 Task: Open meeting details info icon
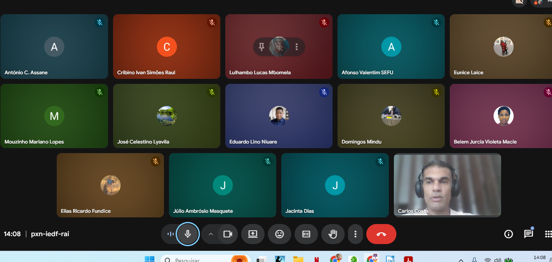tap(509, 234)
